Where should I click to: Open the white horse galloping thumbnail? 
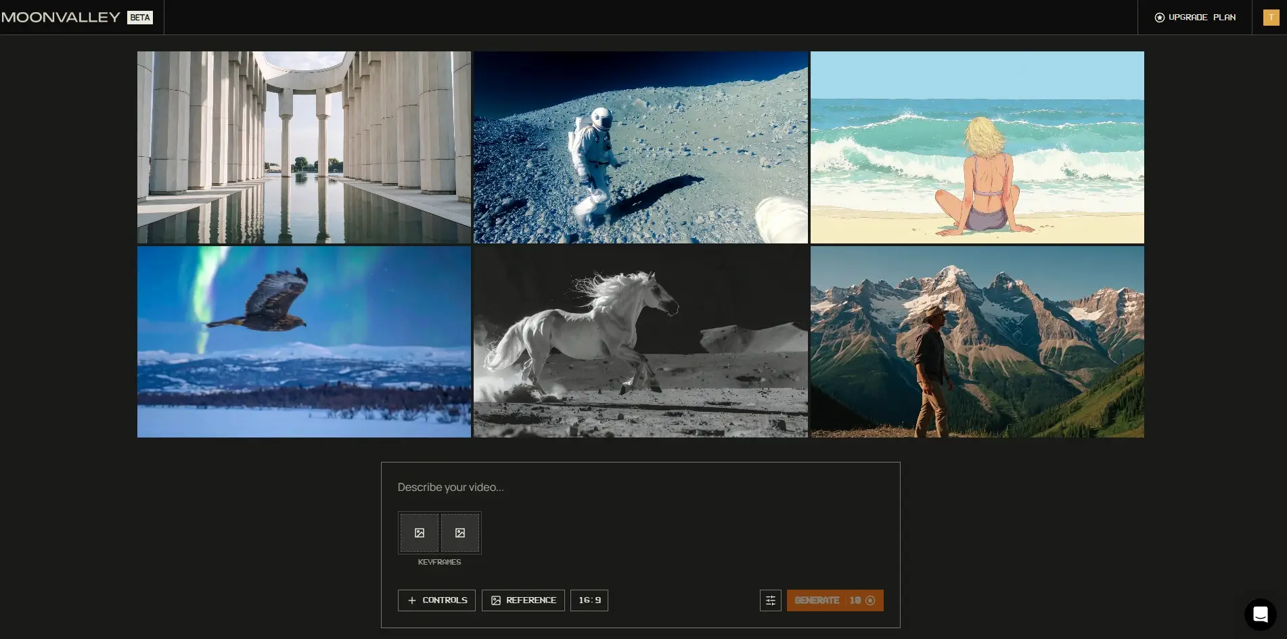(x=641, y=341)
